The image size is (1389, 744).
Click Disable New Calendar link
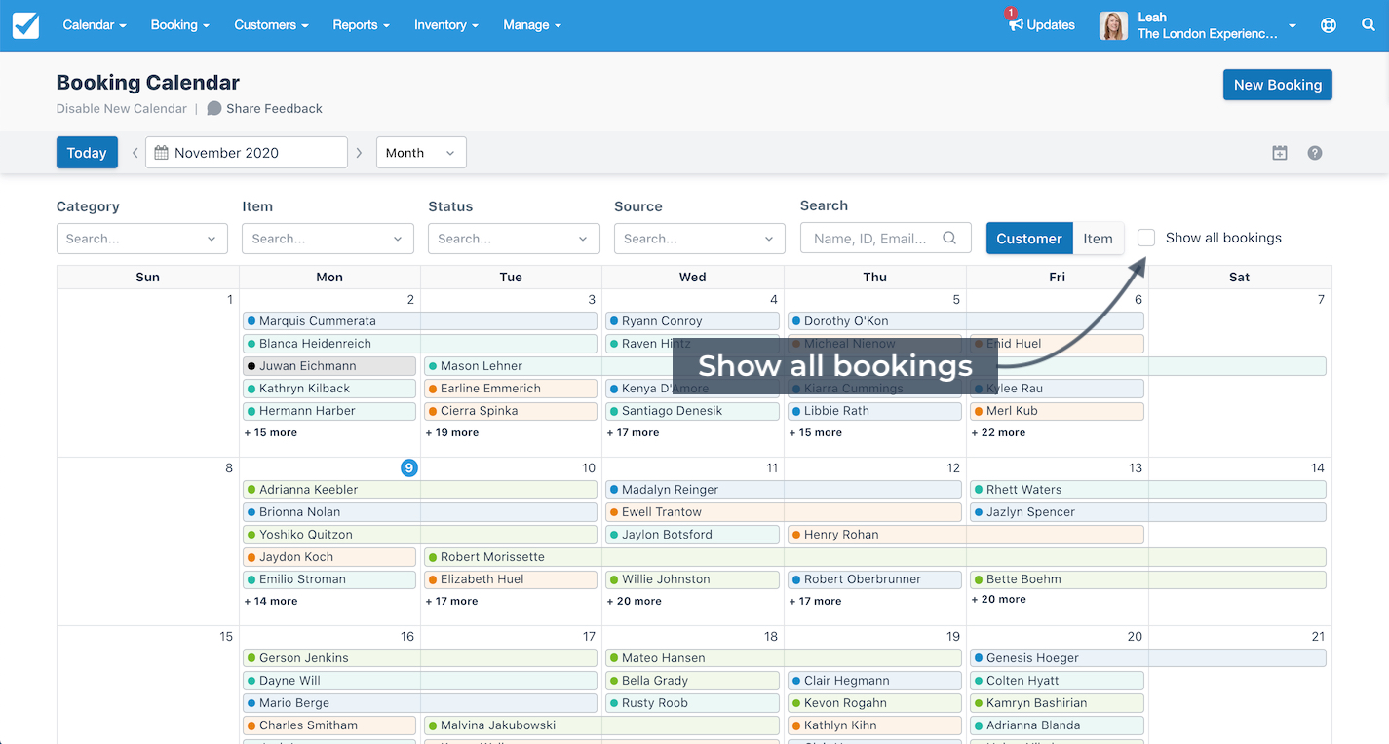coord(122,109)
